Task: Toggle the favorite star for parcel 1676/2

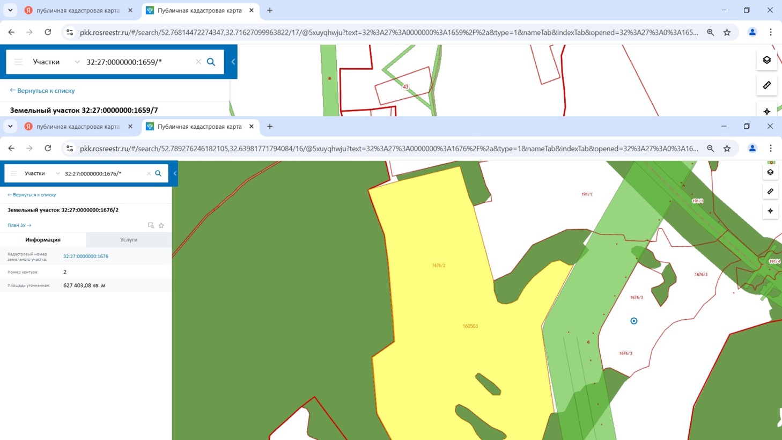Action: click(x=161, y=225)
